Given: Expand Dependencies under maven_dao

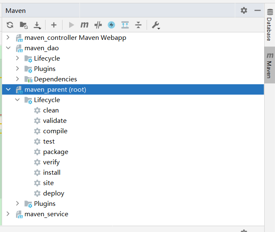Looking at the screenshot, I should 17,79.
